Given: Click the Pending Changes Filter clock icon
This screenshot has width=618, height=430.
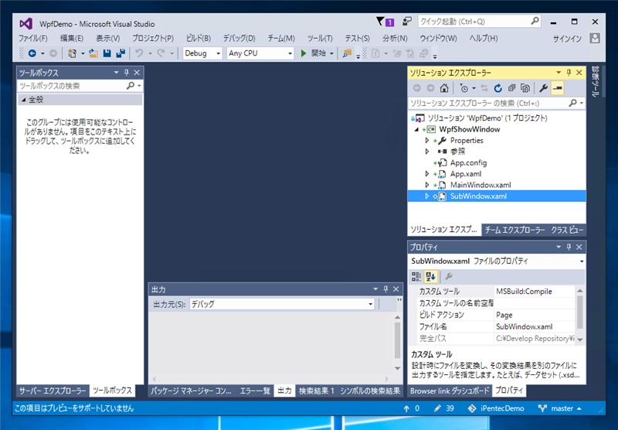Looking at the screenshot, I should click(464, 88).
